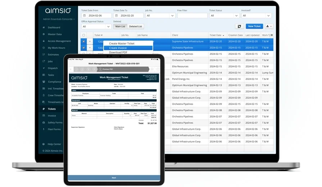This screenshot has height=187, width=322.
Task: Switch to the Deleted List tab
Action: 136,27
